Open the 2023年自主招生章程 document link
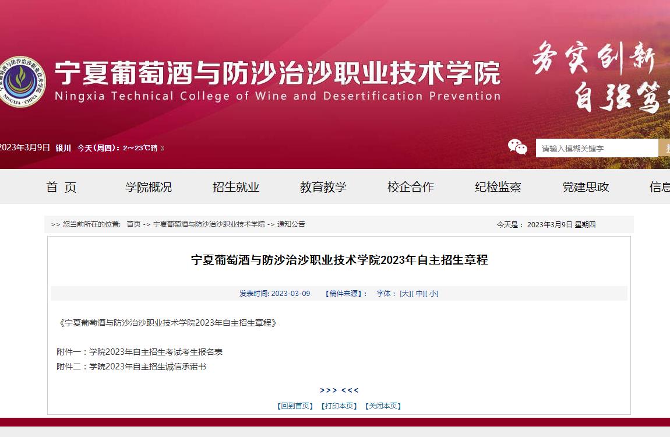Image resolution: width=670 pixels, height=437 pixels. (168, 323)
